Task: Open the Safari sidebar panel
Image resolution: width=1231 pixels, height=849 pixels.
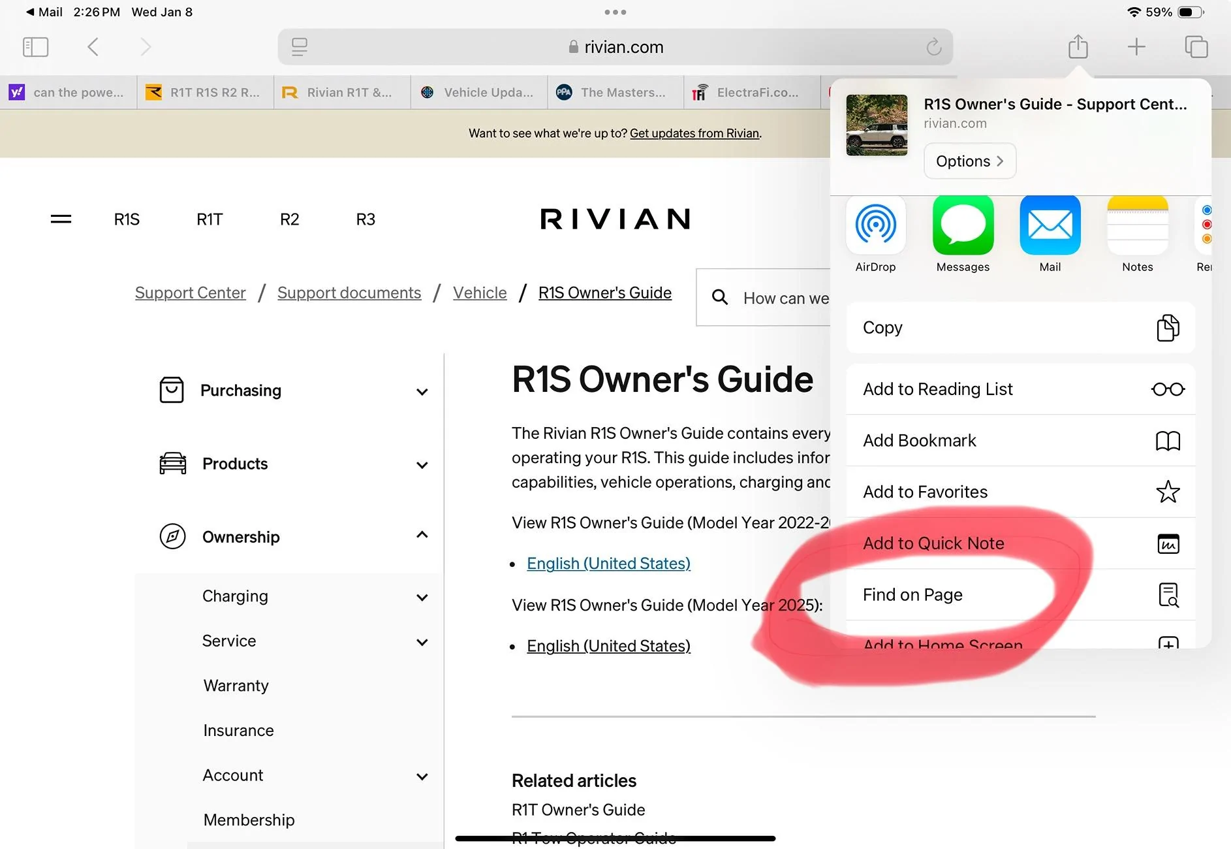Action: 35,47
